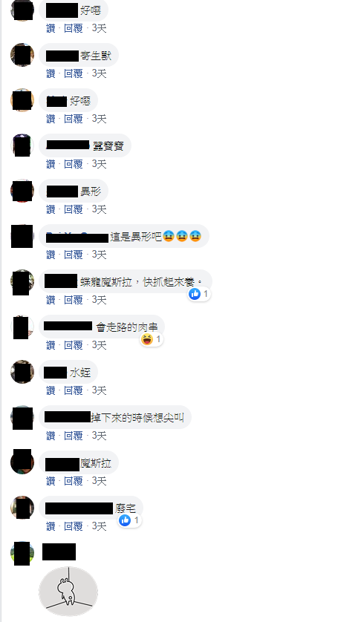Reply to the 會走路的肉串 comment

pos(73,345)
